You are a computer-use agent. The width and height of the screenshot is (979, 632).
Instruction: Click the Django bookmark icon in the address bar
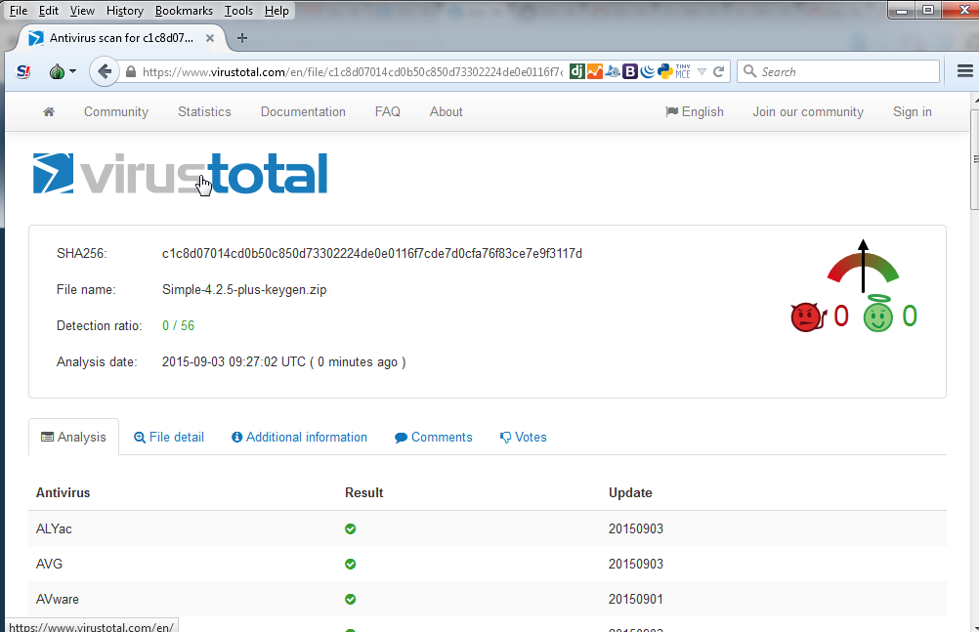[x=577, y=71]
